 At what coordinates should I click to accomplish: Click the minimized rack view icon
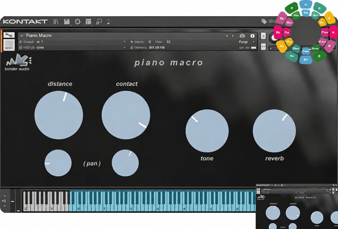click(99, 22)
